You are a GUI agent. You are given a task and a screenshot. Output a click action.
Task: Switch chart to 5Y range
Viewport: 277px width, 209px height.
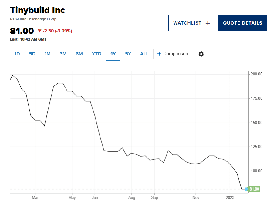(x=128, y=54)
